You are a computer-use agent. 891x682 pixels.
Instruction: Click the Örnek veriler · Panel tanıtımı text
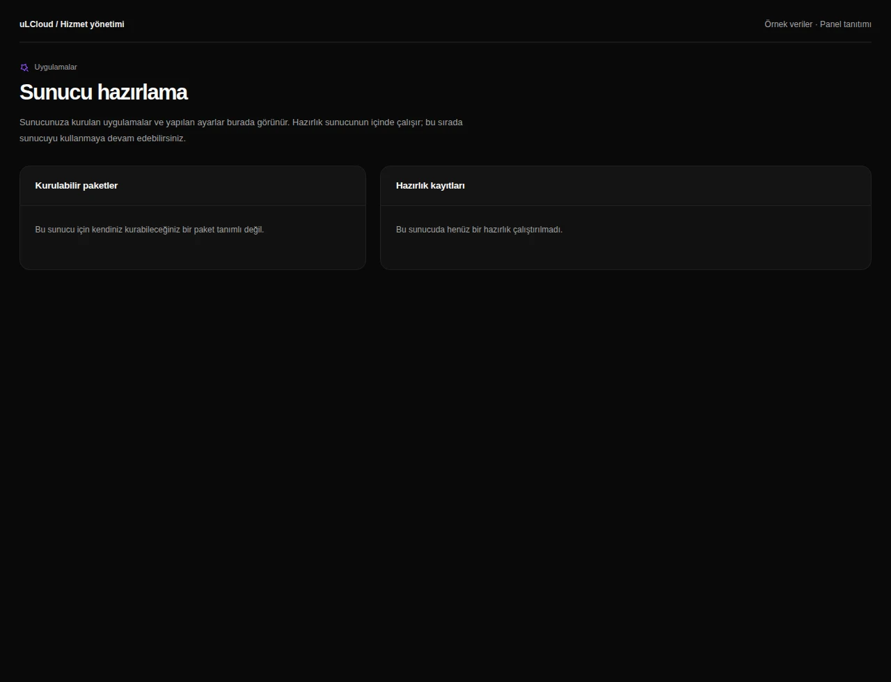click(x=818, y=24)
